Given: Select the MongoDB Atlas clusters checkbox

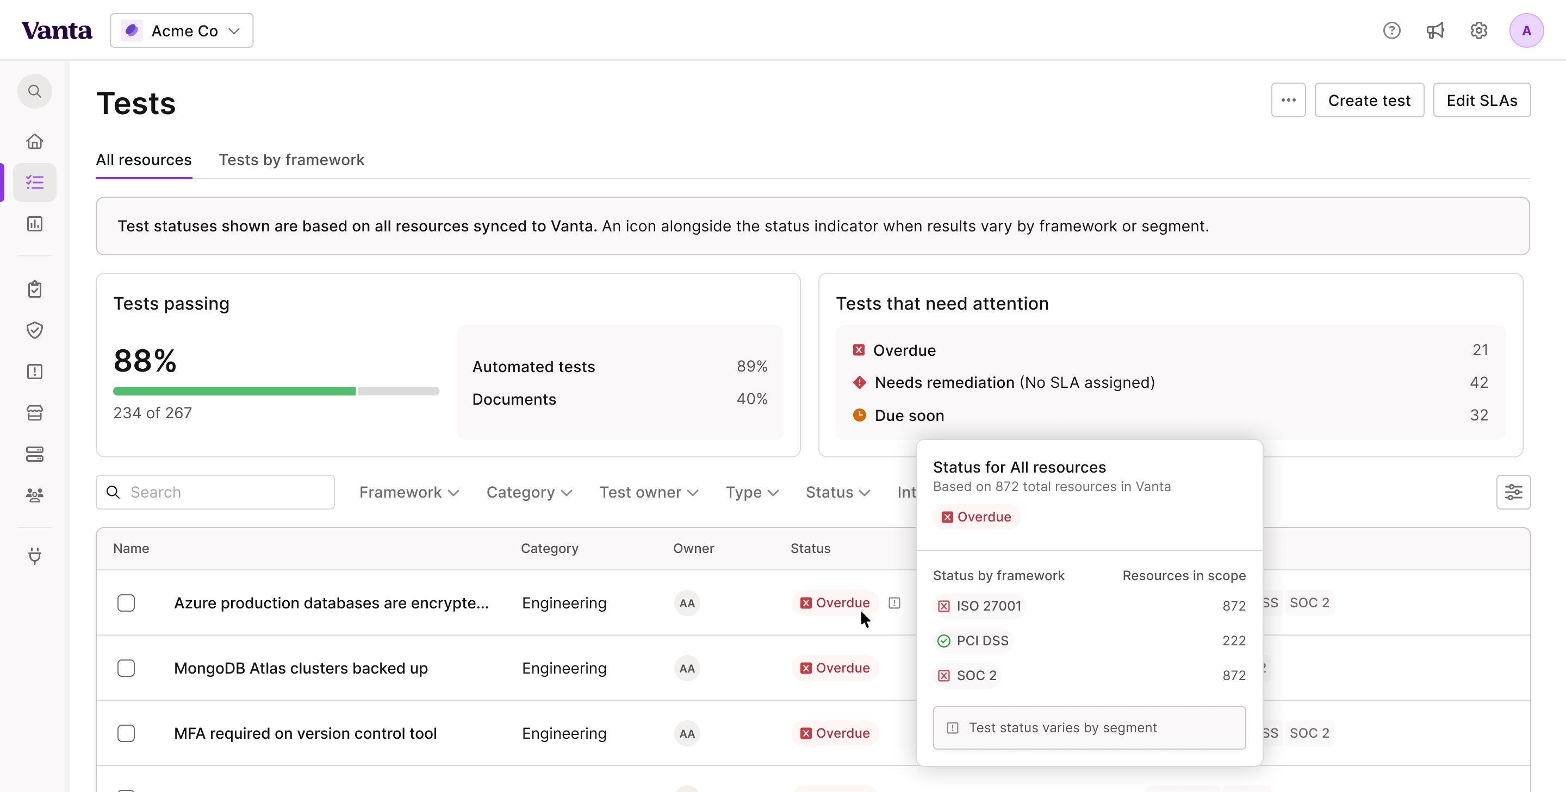Looking at the screenshot, I should point(126,668).
